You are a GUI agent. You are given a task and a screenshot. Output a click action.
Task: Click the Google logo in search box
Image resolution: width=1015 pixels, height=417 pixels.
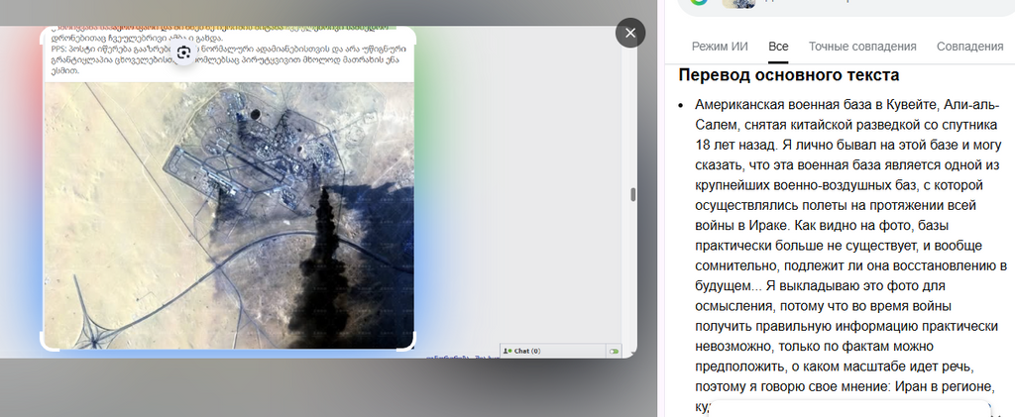(x=699, y=2)
